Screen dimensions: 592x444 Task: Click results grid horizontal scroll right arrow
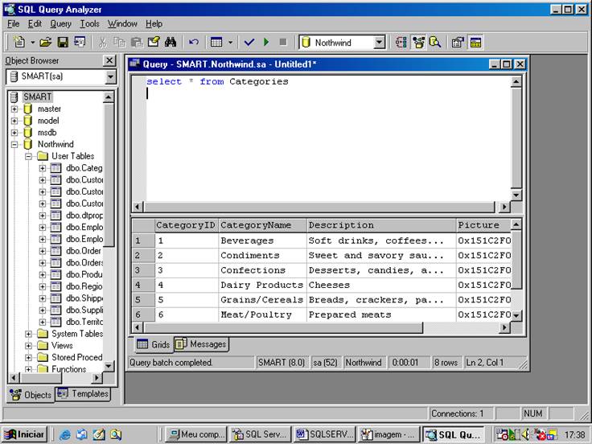(504, 327)
